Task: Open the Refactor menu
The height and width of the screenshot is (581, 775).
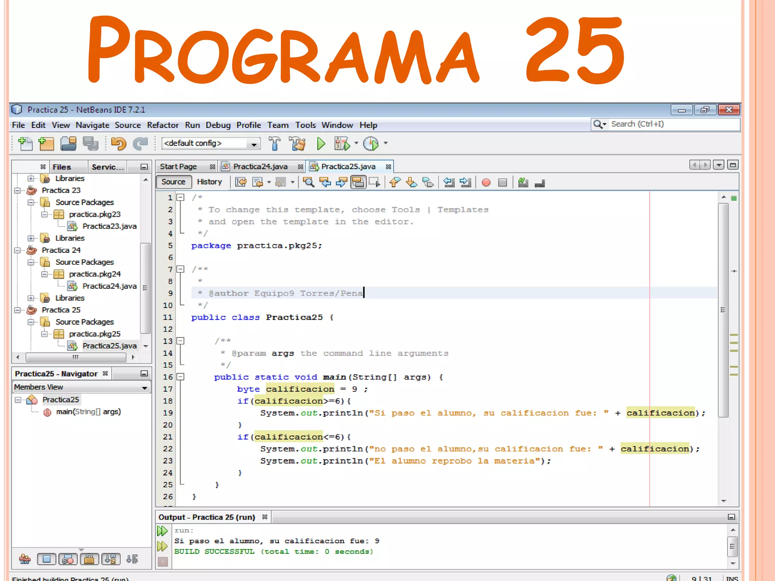Action: [163, 125]
